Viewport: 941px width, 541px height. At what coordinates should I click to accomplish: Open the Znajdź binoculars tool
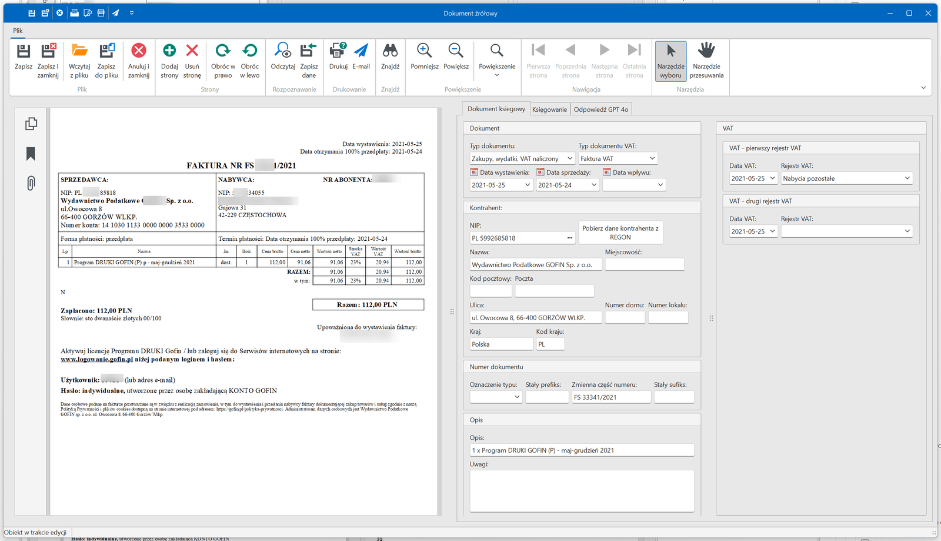[x=390, y=51]
